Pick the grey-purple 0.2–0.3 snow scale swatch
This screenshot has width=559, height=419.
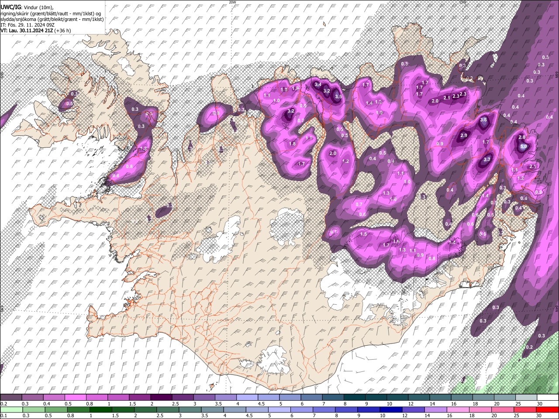(x=10, y=398)
